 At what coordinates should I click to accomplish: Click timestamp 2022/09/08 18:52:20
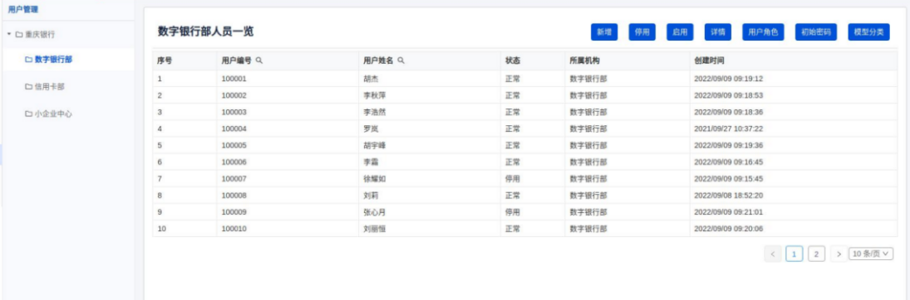(728, 196)
